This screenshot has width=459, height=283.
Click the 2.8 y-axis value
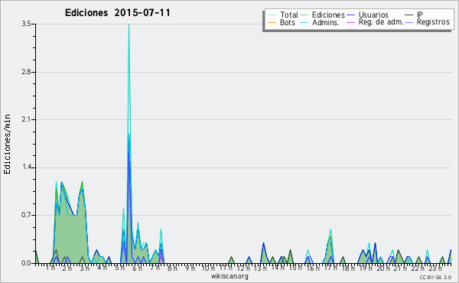tap(26, 72)
